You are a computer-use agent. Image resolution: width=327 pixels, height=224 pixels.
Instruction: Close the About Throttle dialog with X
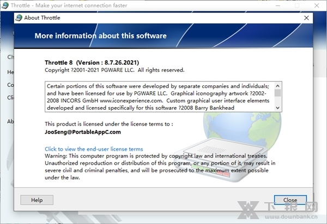pyautogui.click(x=306, y=17)
